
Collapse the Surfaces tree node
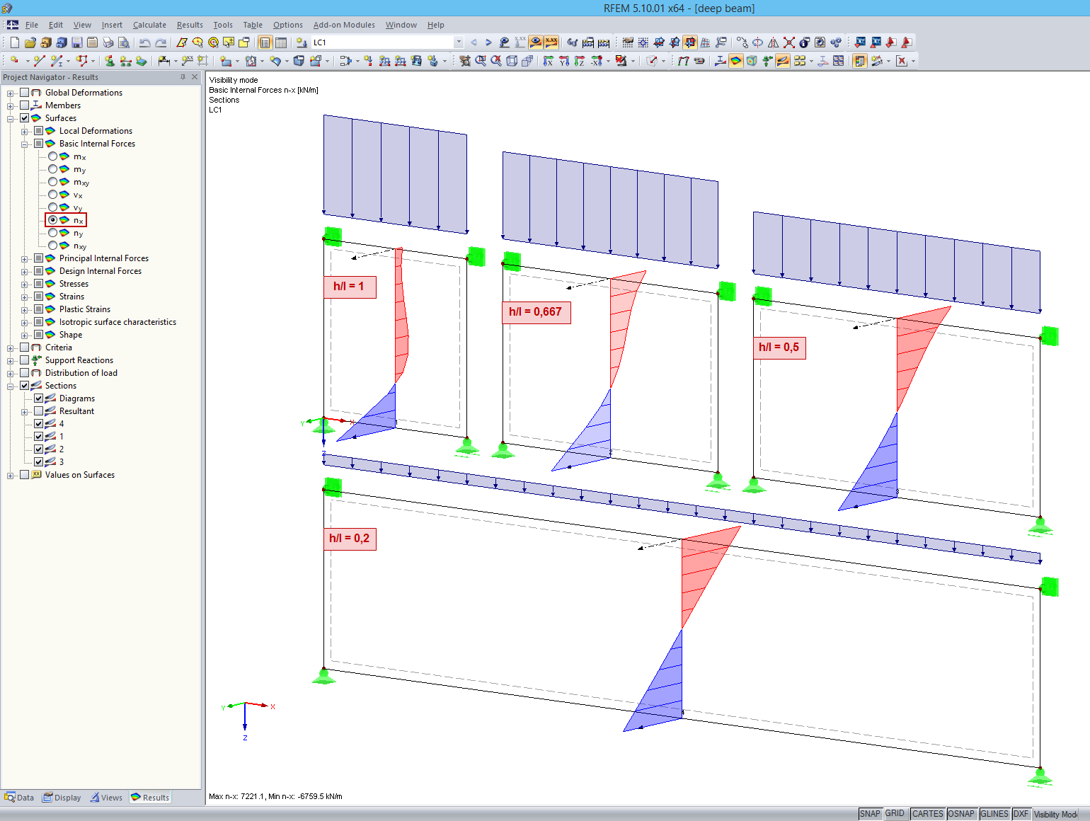(11, 118)
